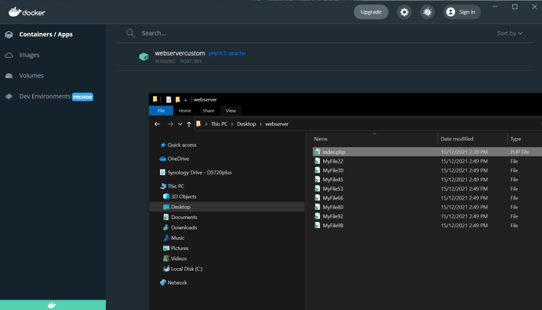The height and width of the screenshot is (310, 542).
Task: Open the Docker troubleshoot bug icon
Action: coord(427,12)
